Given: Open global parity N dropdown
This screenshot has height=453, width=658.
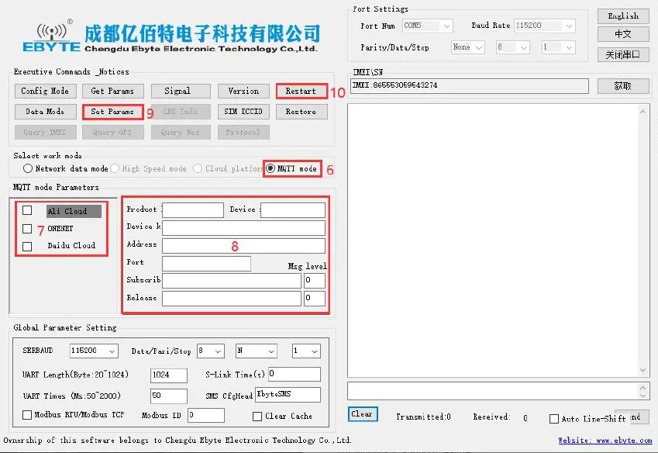Looking at the screenshot, I should pyautogui.click(x=257, y=351).
